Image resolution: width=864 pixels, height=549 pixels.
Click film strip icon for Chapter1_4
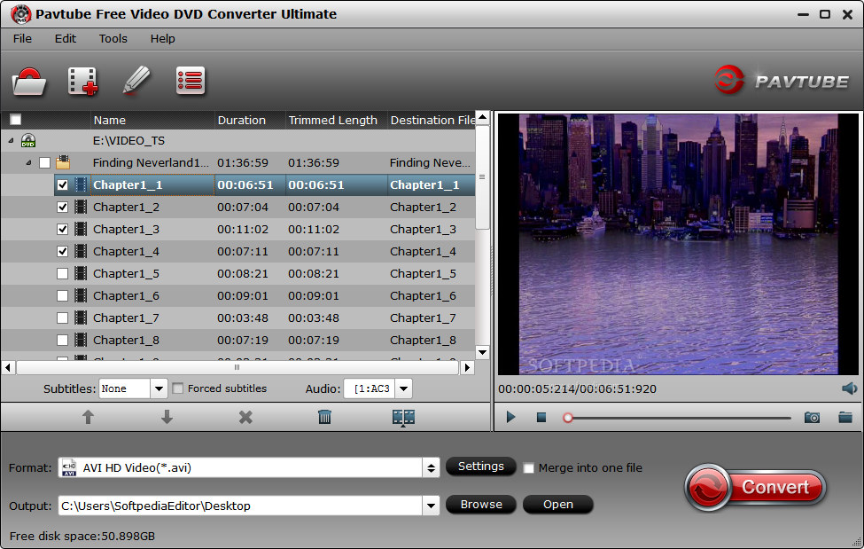(x=81, y=252)
